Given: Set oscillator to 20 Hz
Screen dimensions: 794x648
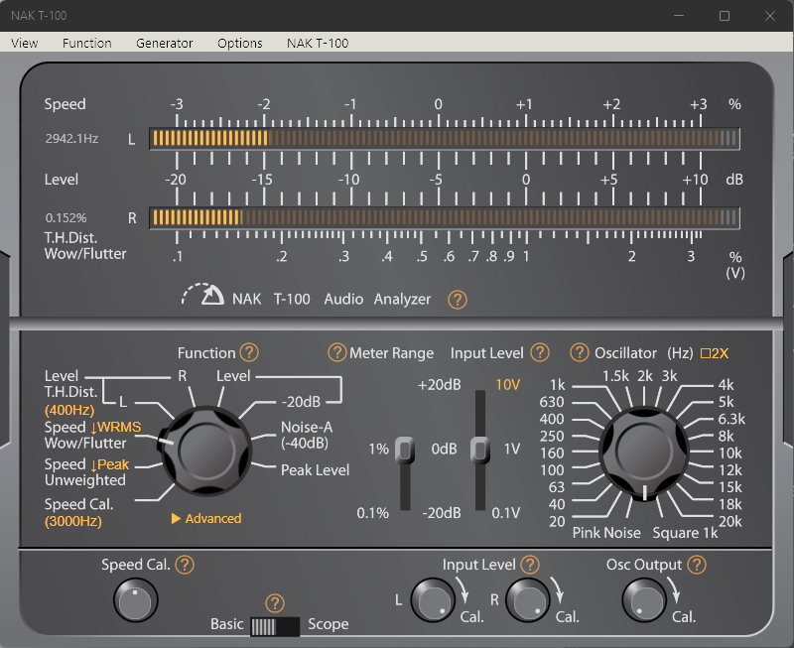Looking at the screenshot, I should 557,521.
